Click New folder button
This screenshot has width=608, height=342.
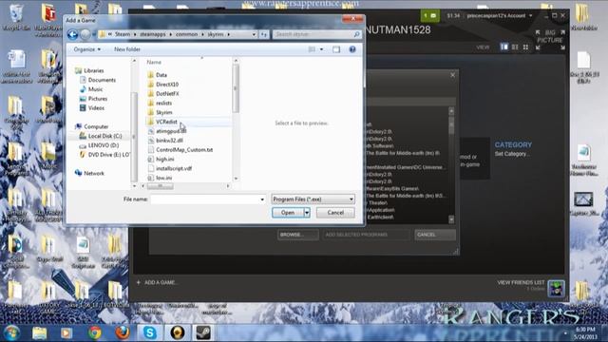pyautogui.click(x=127, y=49)
